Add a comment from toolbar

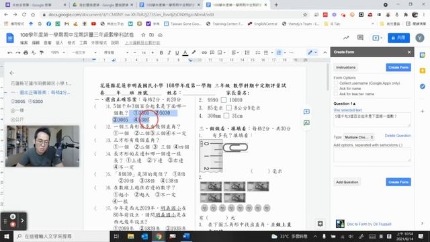(212, 52)
